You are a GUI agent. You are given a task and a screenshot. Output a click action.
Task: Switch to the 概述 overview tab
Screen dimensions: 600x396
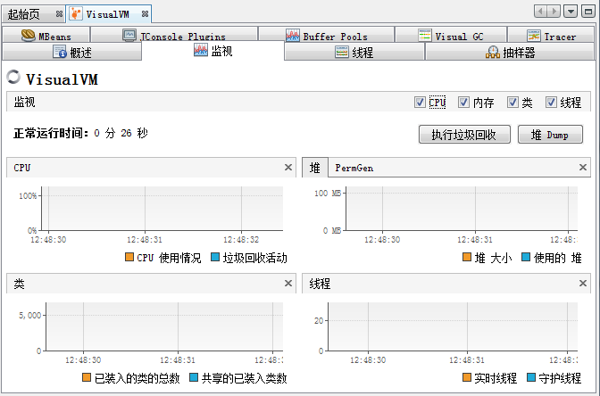pyautogui.click(x=72, y=52)
